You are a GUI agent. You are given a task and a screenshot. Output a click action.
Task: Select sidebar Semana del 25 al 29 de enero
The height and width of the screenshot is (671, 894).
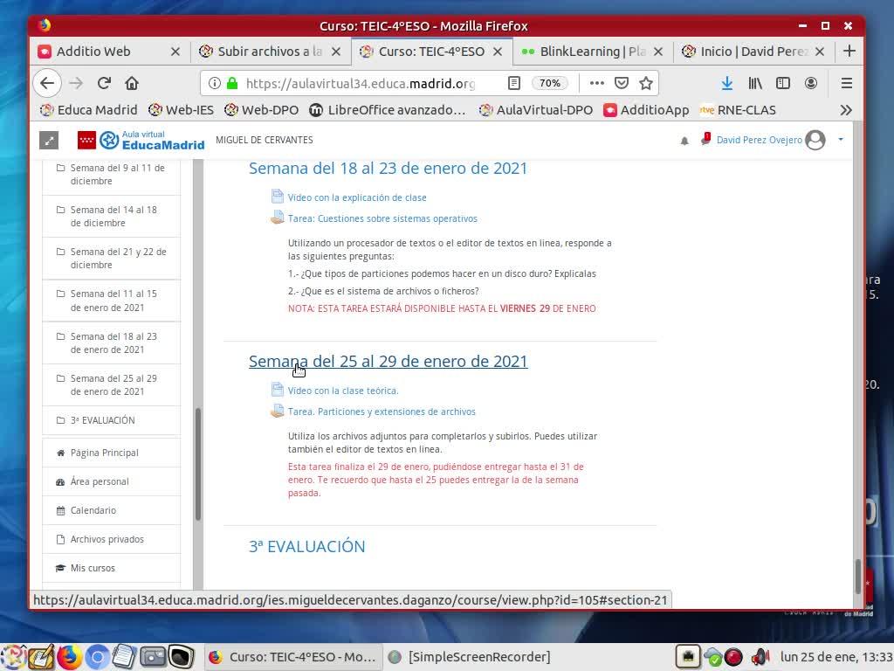[x=111, y=385]
